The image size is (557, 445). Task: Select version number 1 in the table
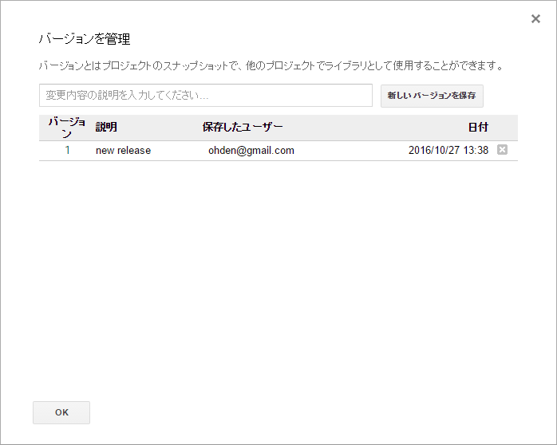click(68, 150)
